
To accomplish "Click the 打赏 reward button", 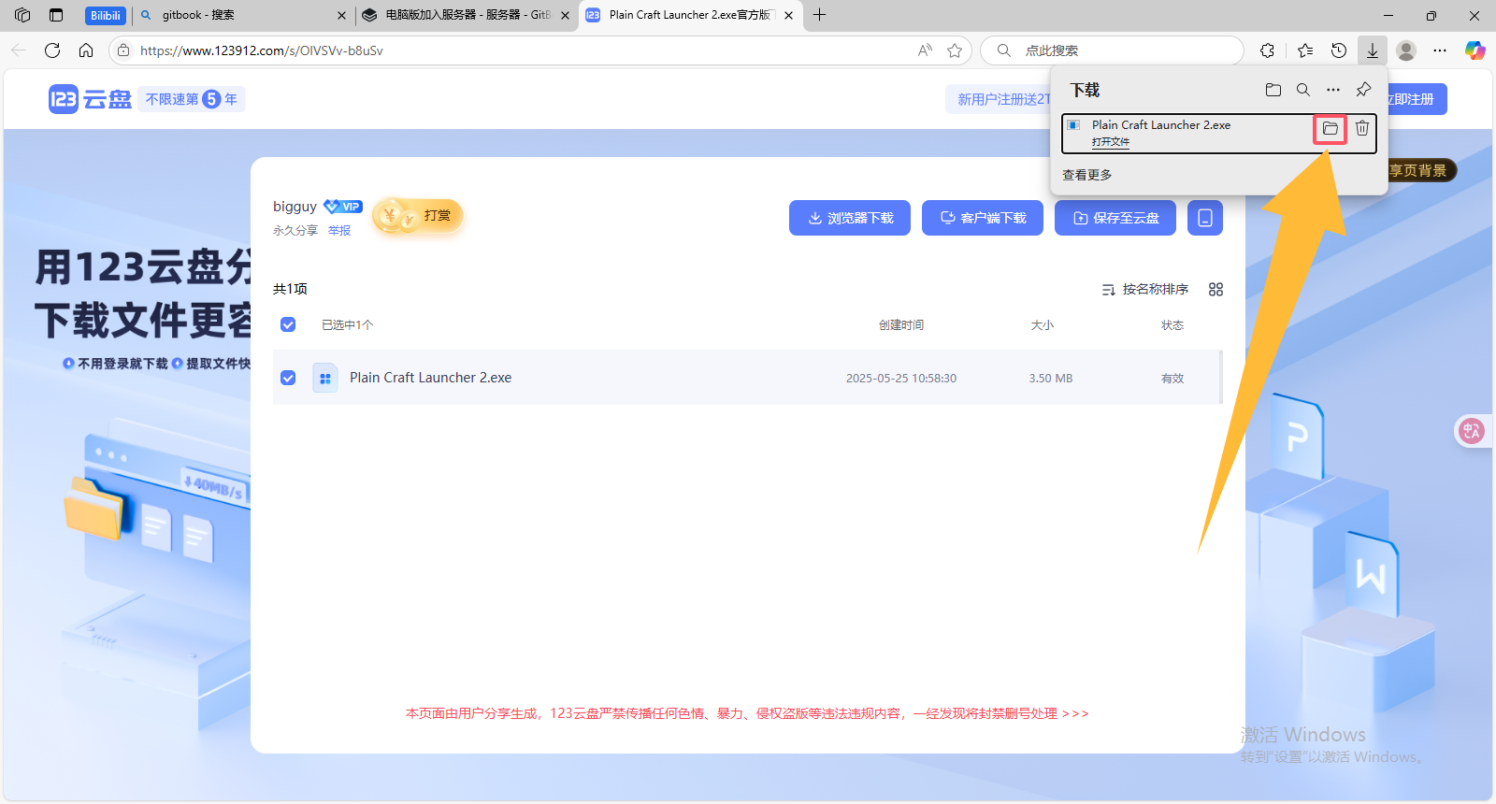I will [x=418, y=216].
